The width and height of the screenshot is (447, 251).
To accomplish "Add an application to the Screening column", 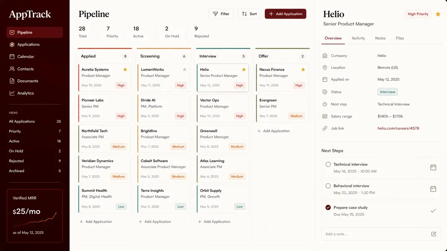I will click(x=155, y=222).
